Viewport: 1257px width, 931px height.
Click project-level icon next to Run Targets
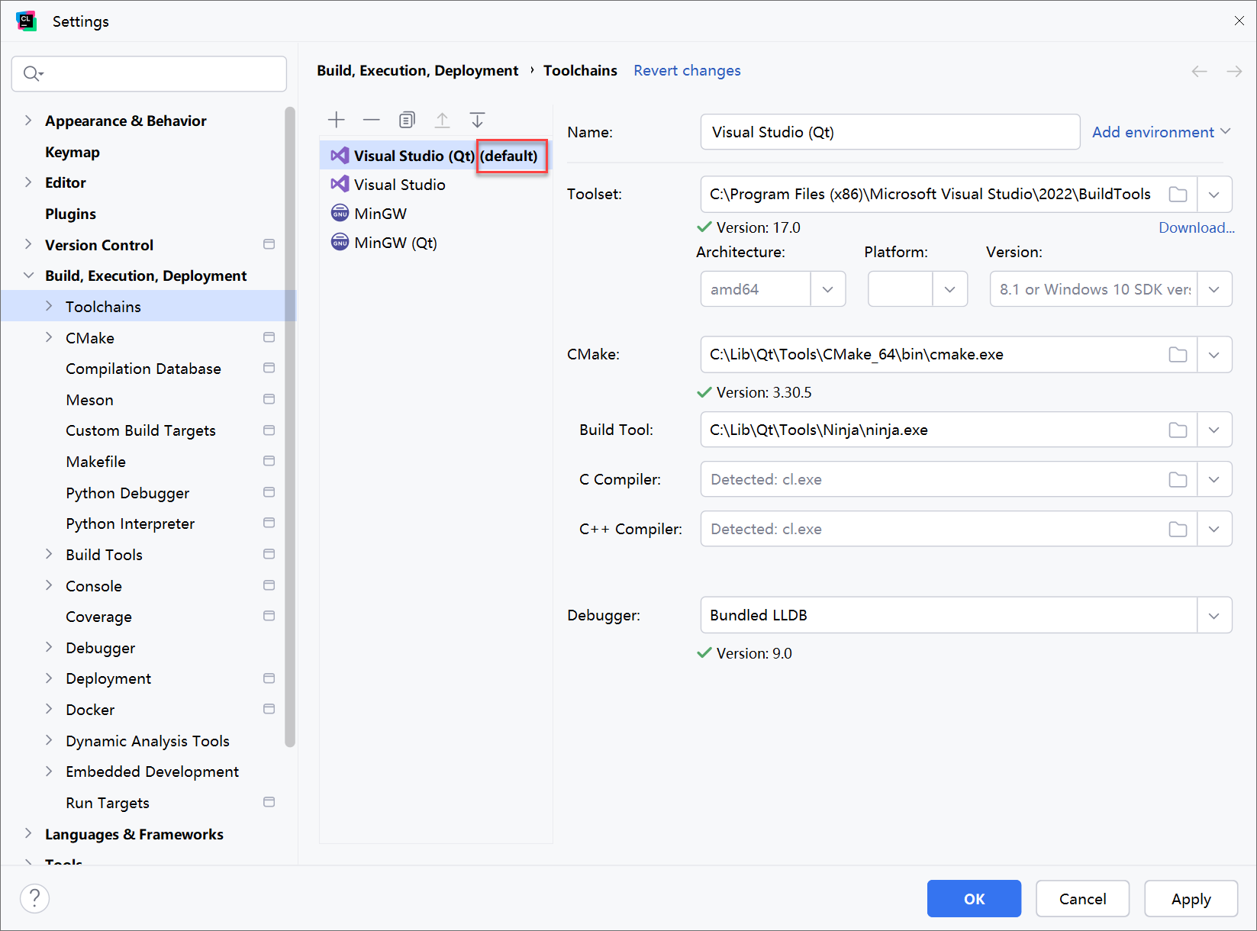(269, 802)
